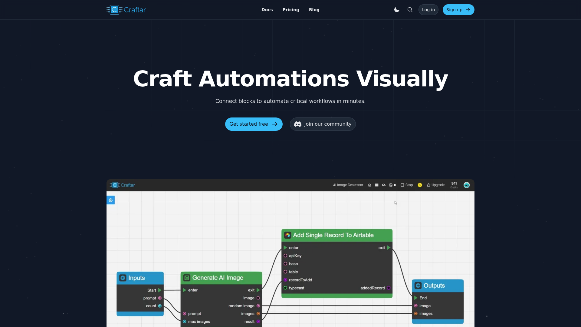The height and width of the screenshot is (327, 581).
Task: Navigate to Pricing
Action: 291,9
